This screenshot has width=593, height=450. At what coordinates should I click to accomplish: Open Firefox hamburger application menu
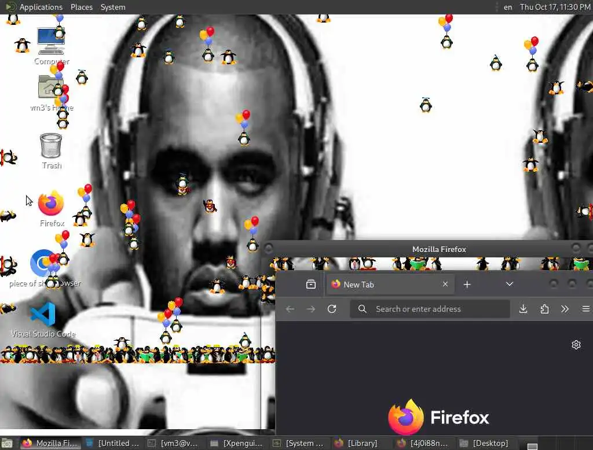pyautogui.click(x=586, y=309)
